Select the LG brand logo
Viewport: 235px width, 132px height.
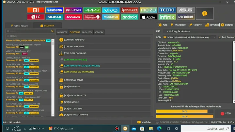pos(36,17)
